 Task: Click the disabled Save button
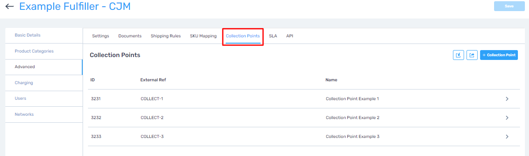coord(509,6)
